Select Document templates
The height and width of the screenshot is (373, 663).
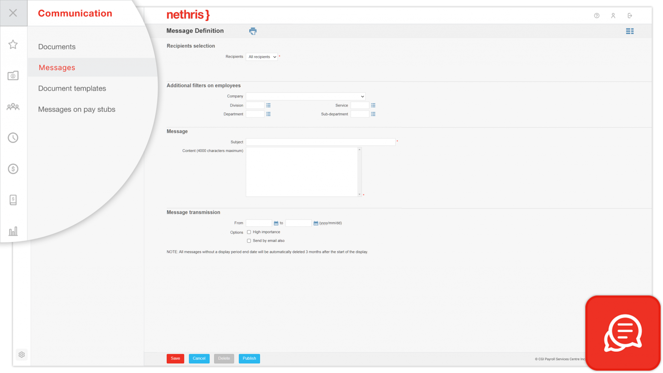(72, 88)
